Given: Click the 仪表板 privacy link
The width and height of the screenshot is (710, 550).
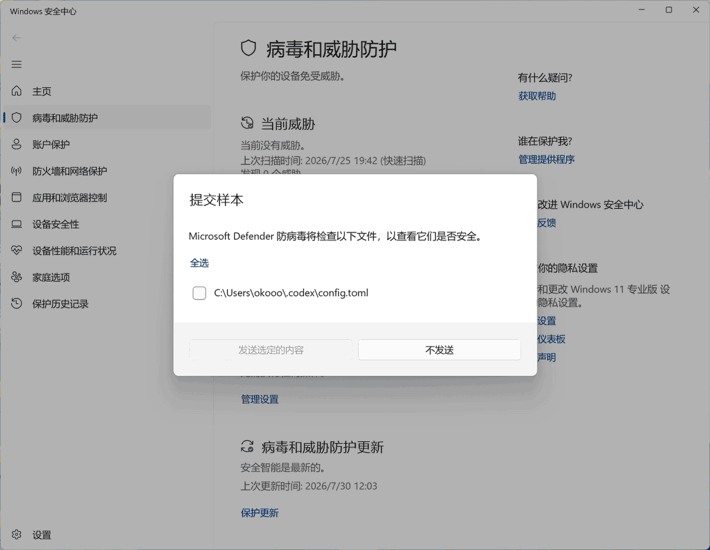Looking at the screenshot, I should [x=551, y=339].
